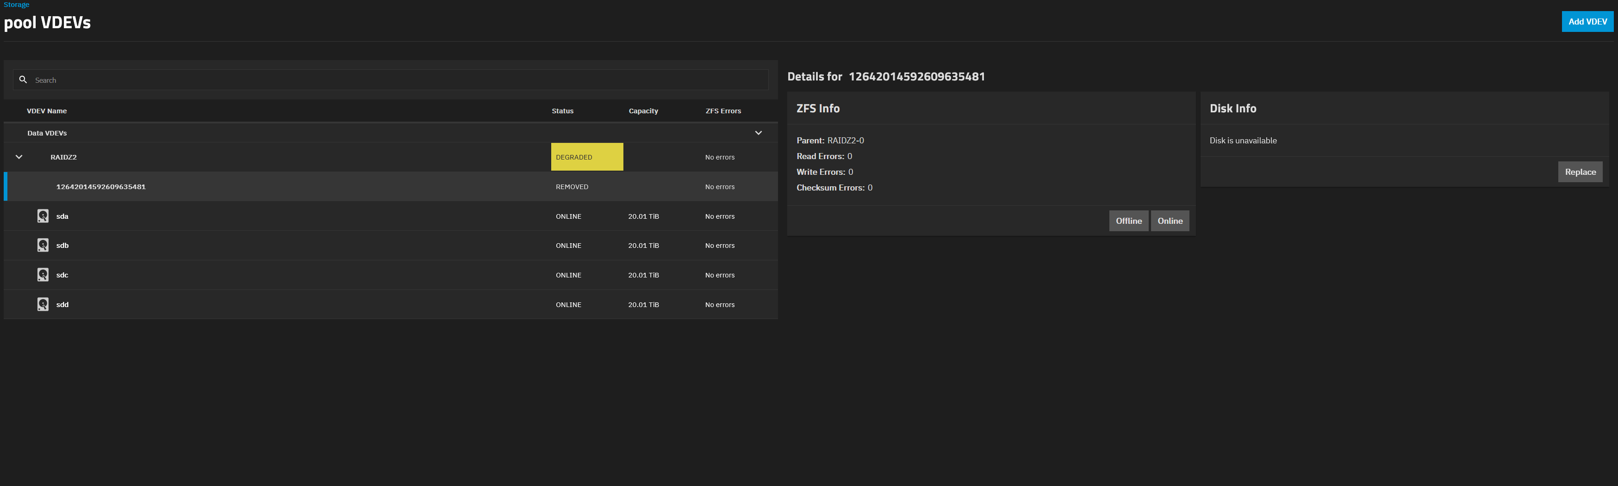Click the sda disk icon
This screenshot has width=1618, height=486.
pyautogui.click(x=43, y=216)
